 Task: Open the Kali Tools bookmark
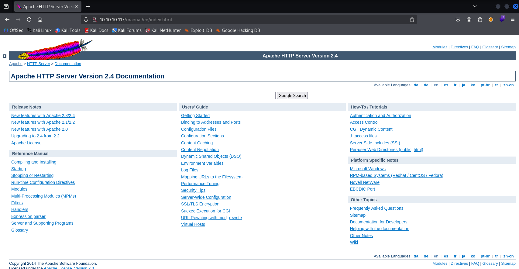pos(68,30)
